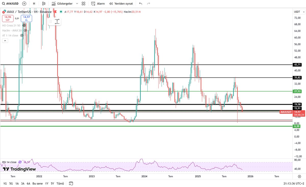
Task: Click the RSI refresh circular icon
Action: point(20,162)
